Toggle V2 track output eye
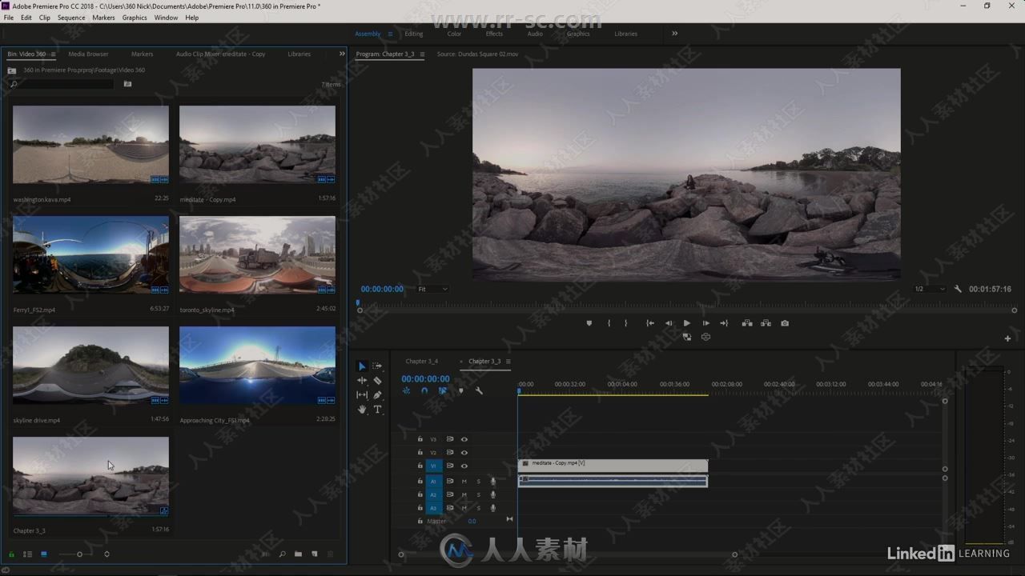This screenshot has height=576, width=1025. [464, 453]
